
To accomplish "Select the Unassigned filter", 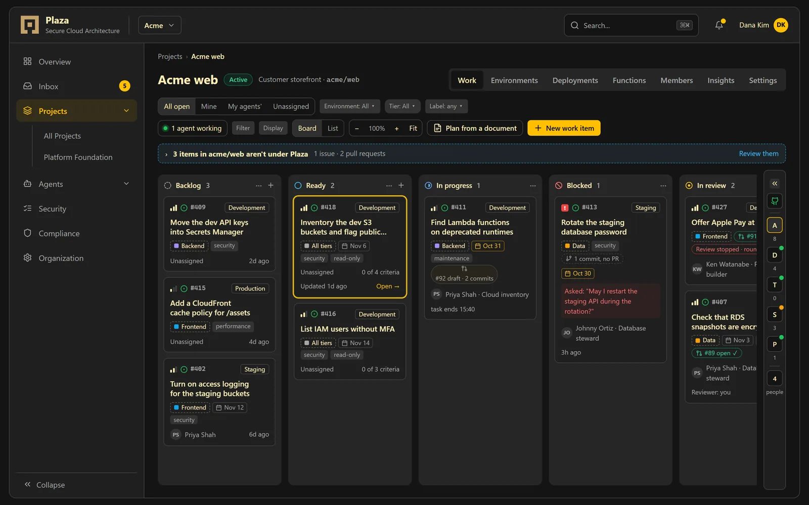I will click(291, 107).
